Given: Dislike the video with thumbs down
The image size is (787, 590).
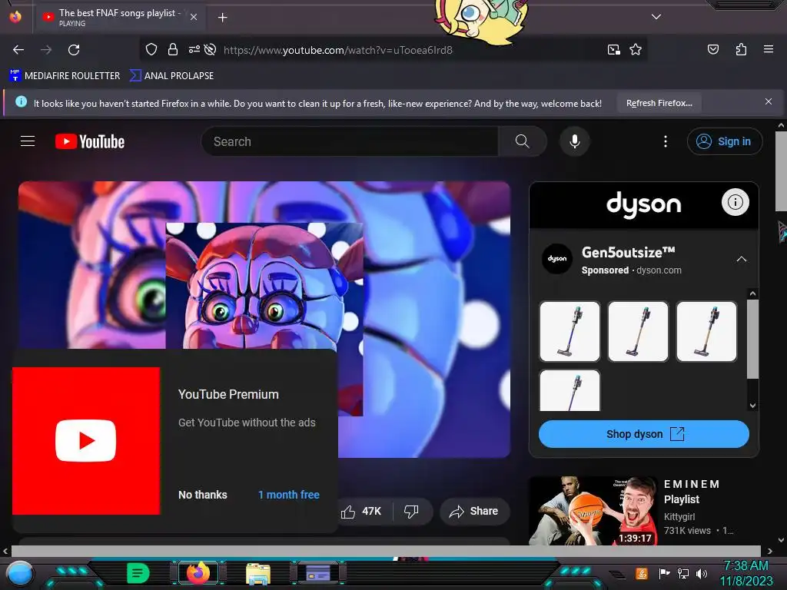Looking at the screenshot, I should 412,511.
